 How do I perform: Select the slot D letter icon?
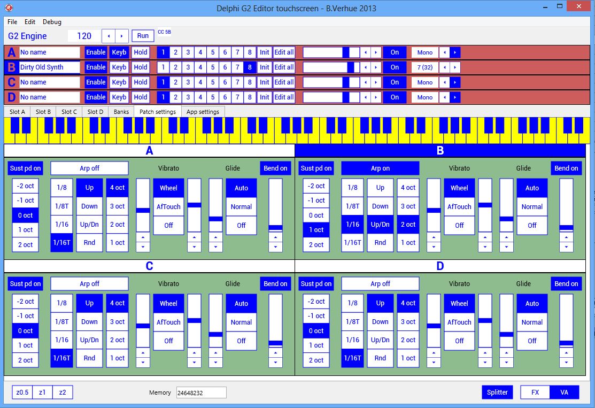[x=11, y=97]
